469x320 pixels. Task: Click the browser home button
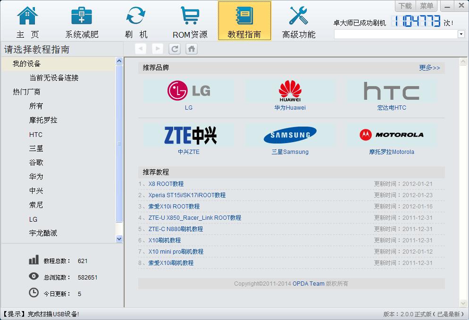coord(192,48)
